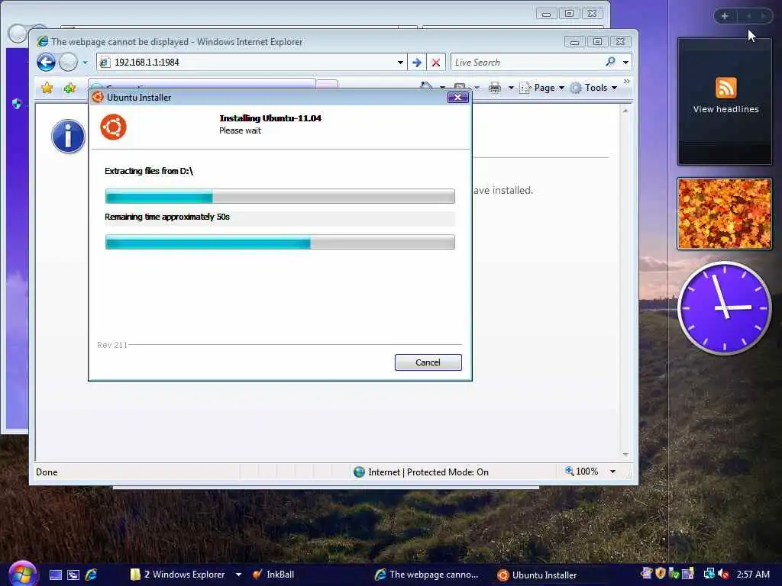Screen dimensions: 782x586
Task: Open a new tab in Internet Explorer
Action: point(327,84)
